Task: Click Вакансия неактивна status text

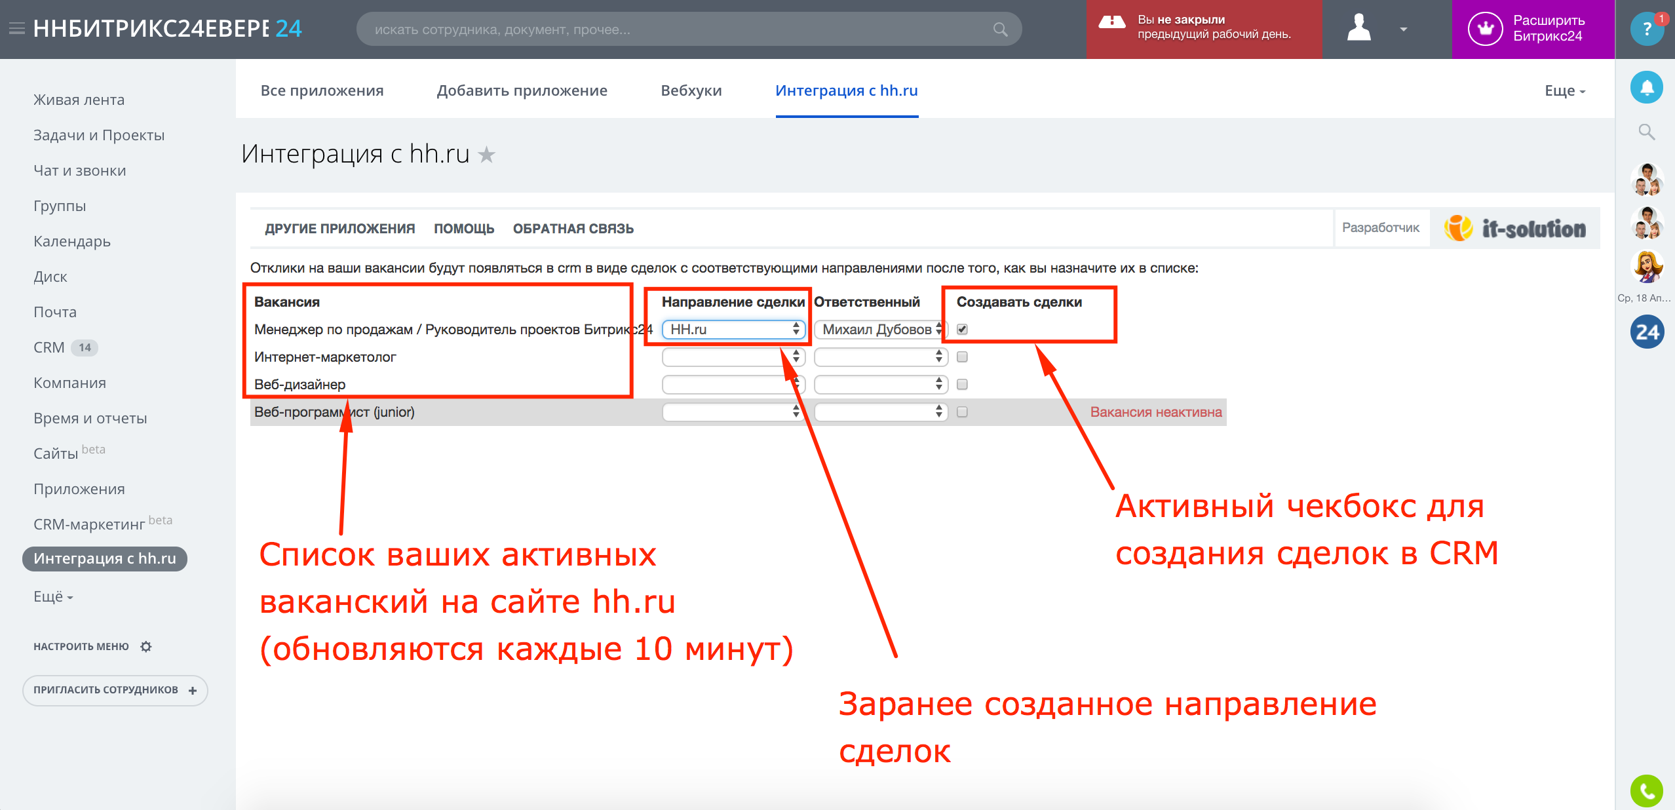Action: 1156,412
